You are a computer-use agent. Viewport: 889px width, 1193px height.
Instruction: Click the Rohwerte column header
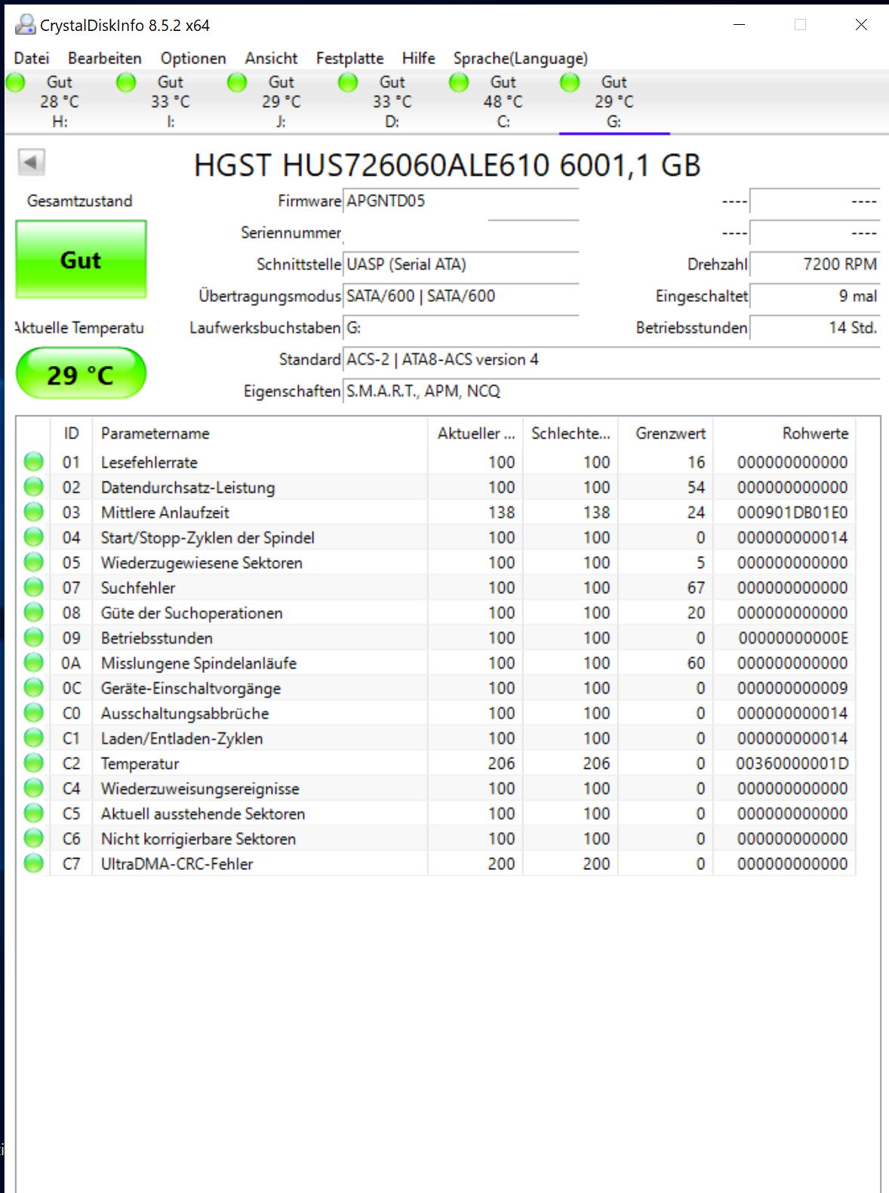785,433
